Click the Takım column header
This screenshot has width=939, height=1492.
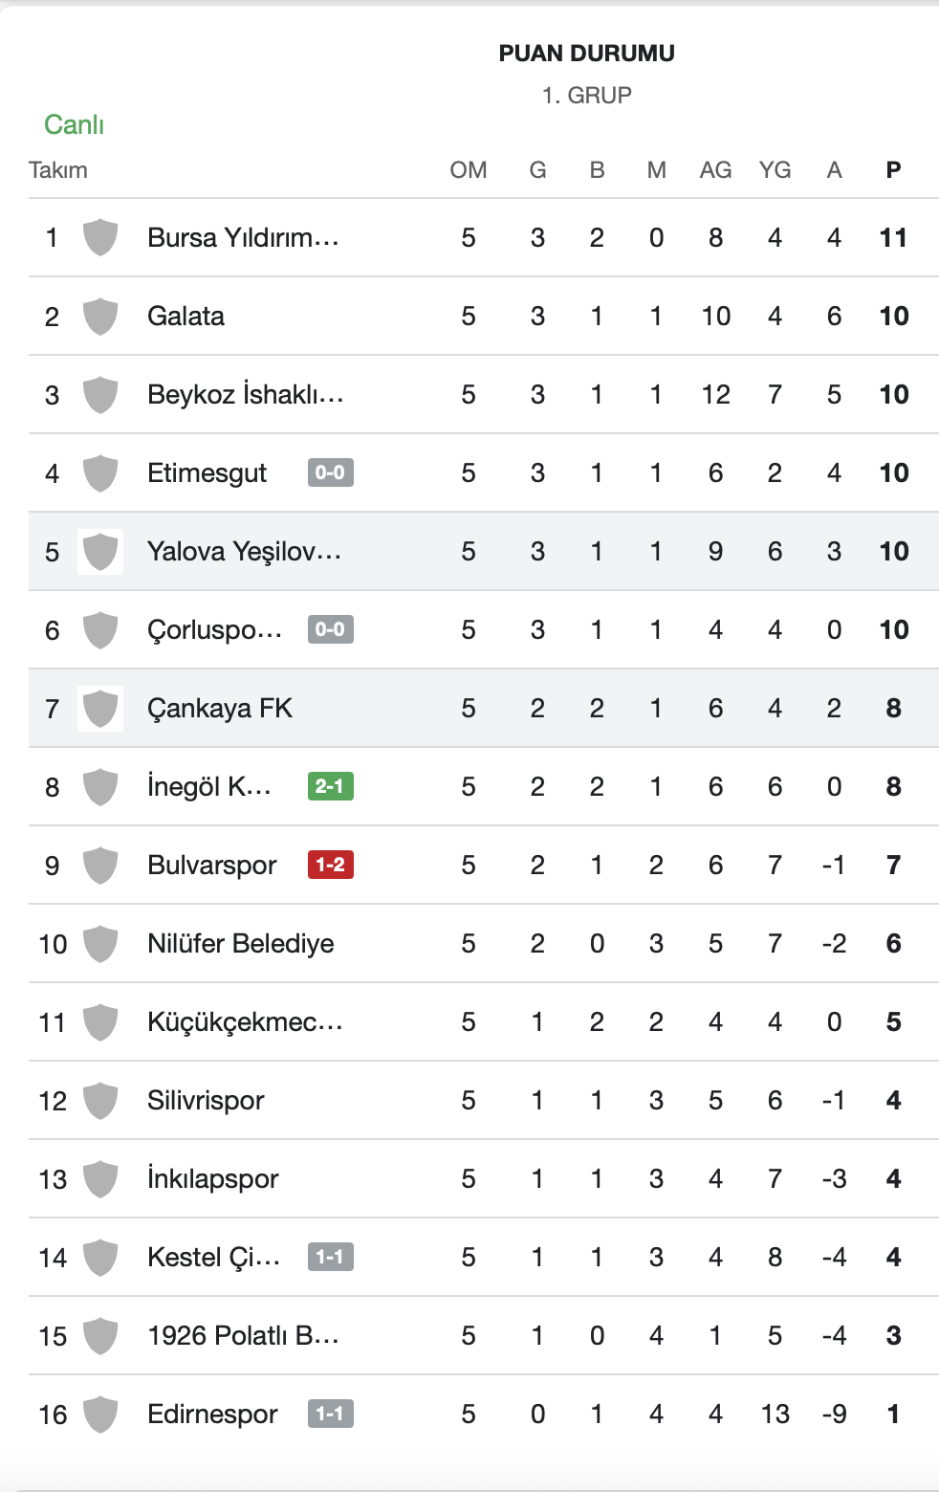[58, 170]
